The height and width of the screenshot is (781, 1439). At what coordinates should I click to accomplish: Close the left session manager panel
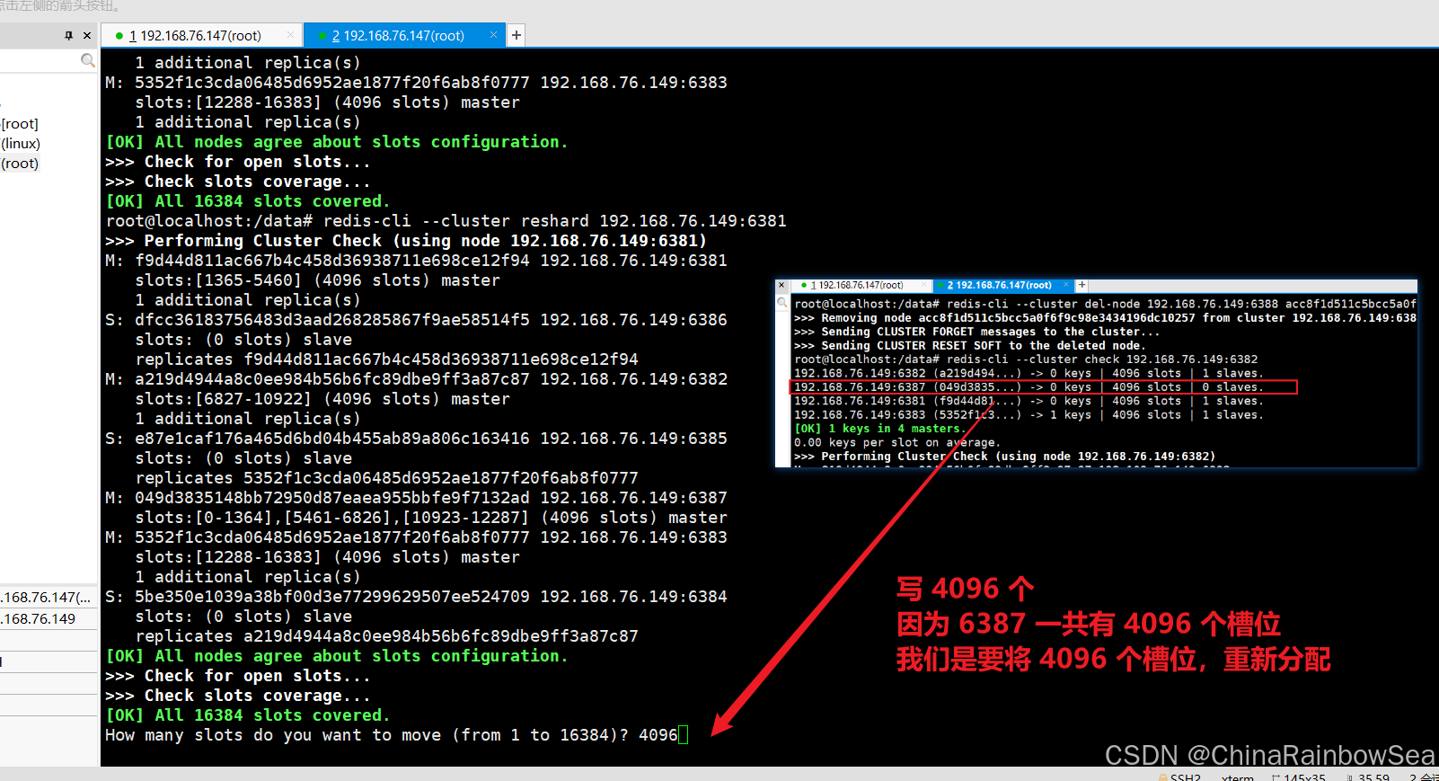87,36
